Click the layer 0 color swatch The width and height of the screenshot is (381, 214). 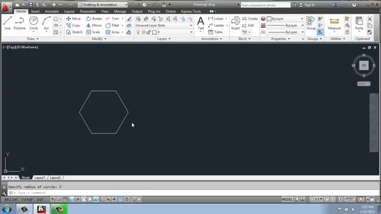pyautogui.click(x=154, y=32)
